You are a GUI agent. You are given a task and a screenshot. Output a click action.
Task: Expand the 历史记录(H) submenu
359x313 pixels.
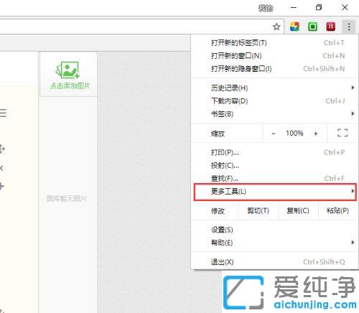pos(275,88)
